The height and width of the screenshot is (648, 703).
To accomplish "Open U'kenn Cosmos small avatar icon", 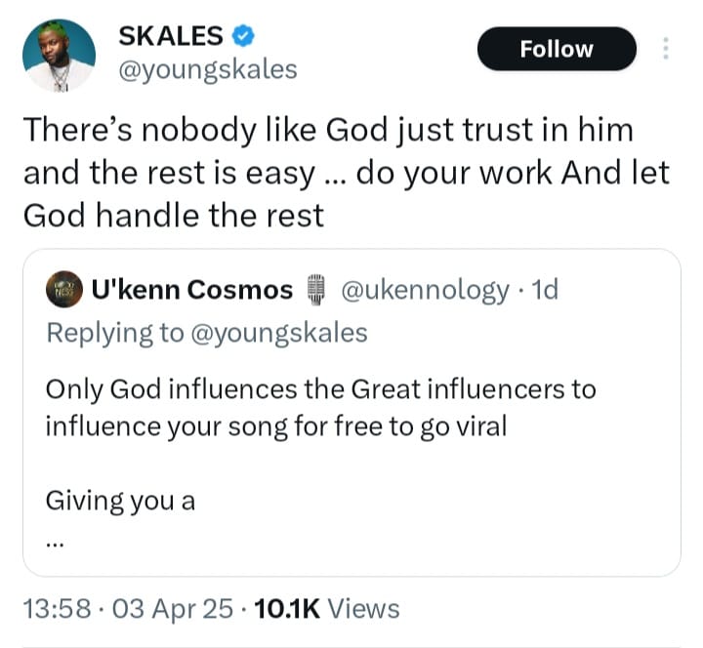I will (x=63, y=290).
